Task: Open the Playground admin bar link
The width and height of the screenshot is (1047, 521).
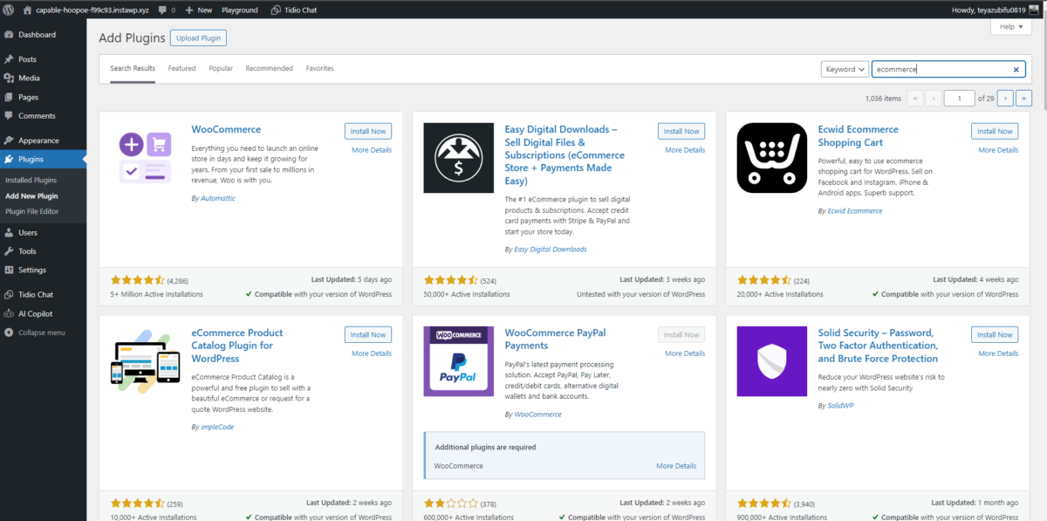Action: tap(240, 10)
